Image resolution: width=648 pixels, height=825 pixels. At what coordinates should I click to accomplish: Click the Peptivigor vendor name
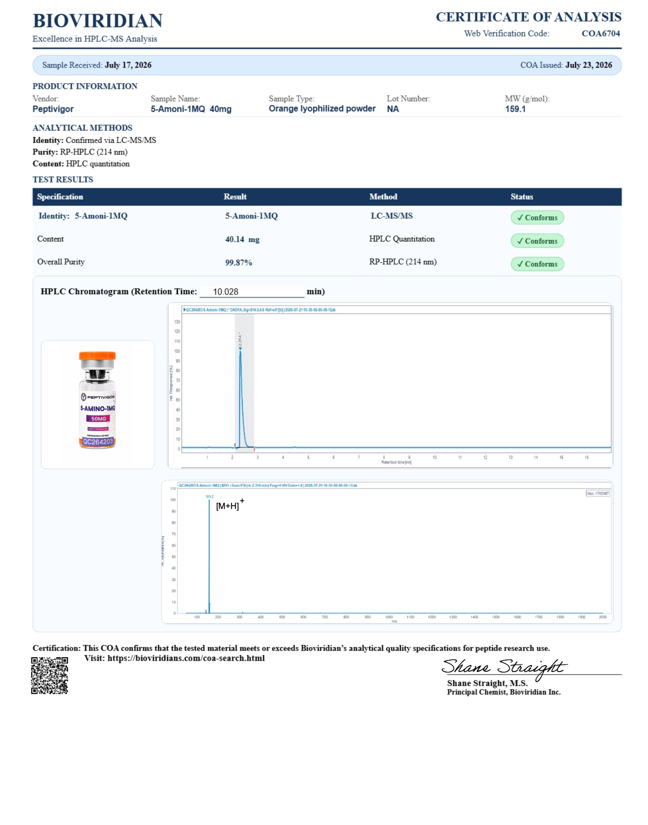pyautogui.click(x=53, y=109)
